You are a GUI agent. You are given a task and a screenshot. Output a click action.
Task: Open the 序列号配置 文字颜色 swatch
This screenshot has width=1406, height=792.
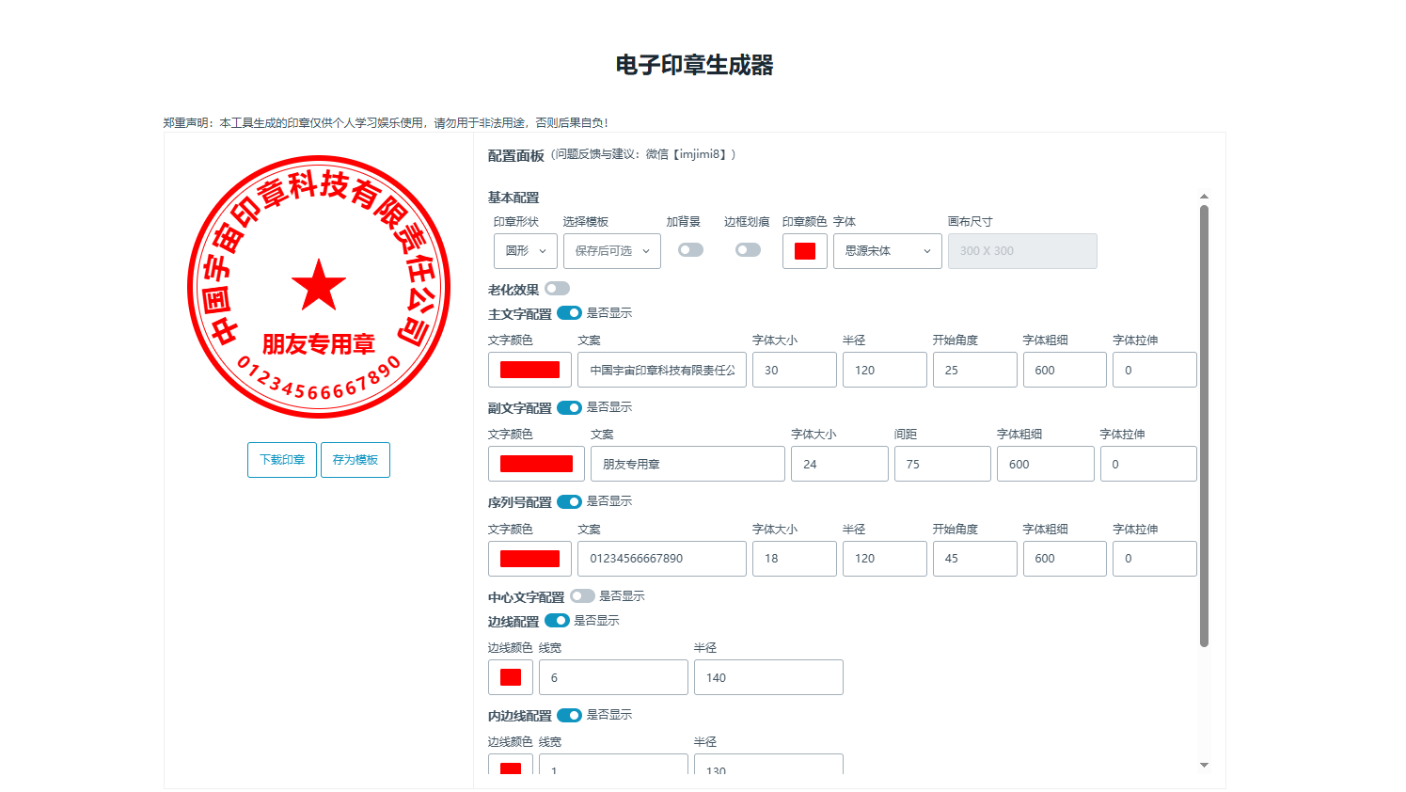[x=529, y=559]
